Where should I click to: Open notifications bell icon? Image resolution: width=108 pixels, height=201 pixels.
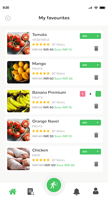coord(76,192)
